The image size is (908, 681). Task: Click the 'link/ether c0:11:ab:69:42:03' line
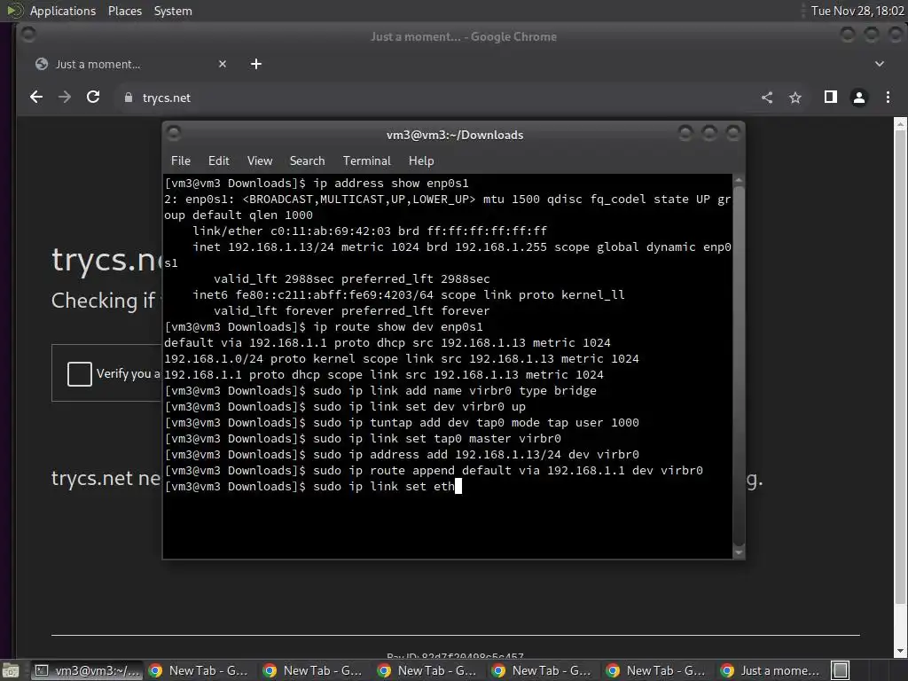point(370,231)
